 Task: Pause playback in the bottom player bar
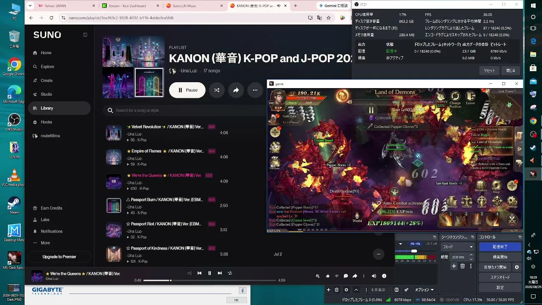pyautogui.click(x=210, y=273)
